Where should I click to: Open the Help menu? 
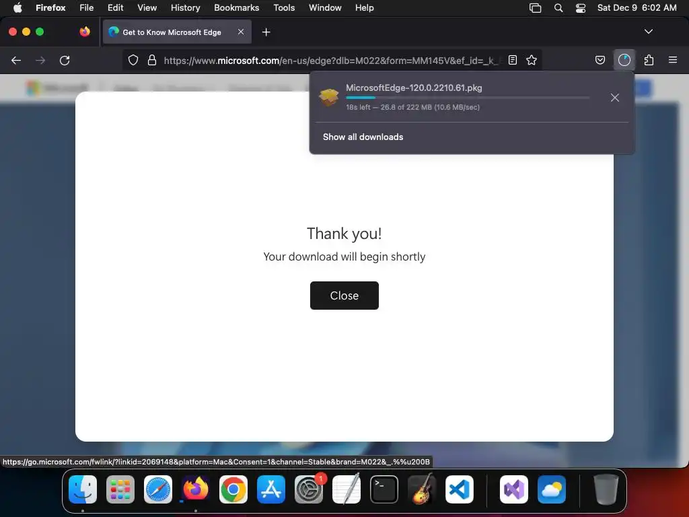[364, 7]
